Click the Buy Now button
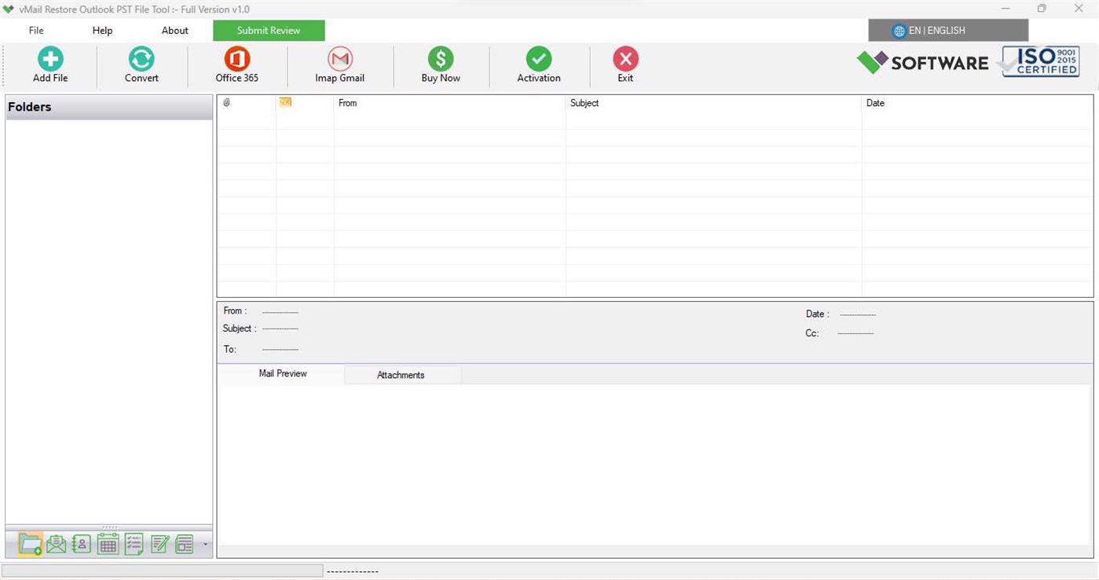Screen dimensions: 1099x580 (x=440, y=64)
